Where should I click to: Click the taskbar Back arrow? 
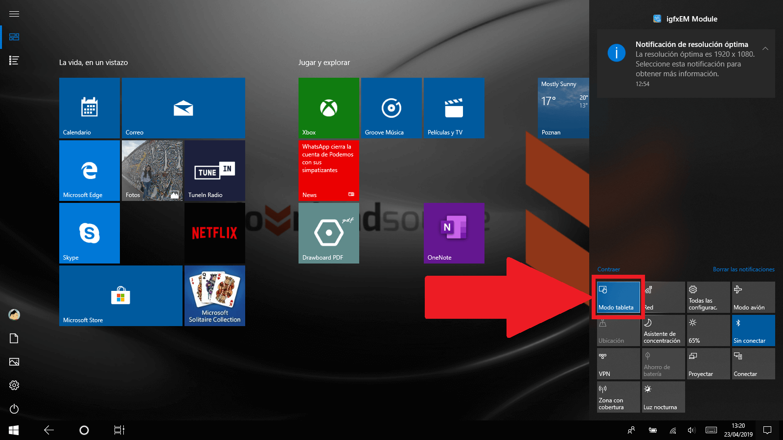(x=49, y=430)
